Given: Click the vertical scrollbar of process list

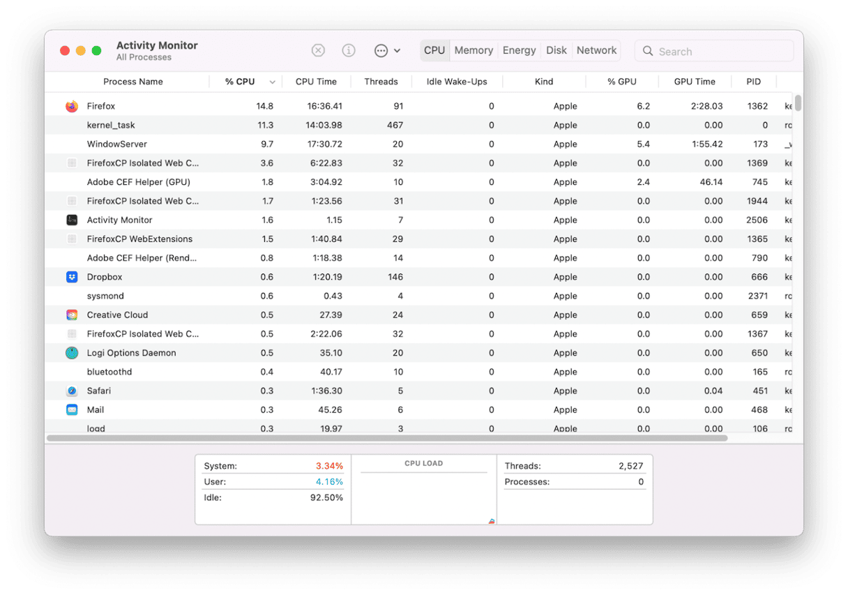Looking at the screenshot, I should pyautogui.click(x=798, y=103).
